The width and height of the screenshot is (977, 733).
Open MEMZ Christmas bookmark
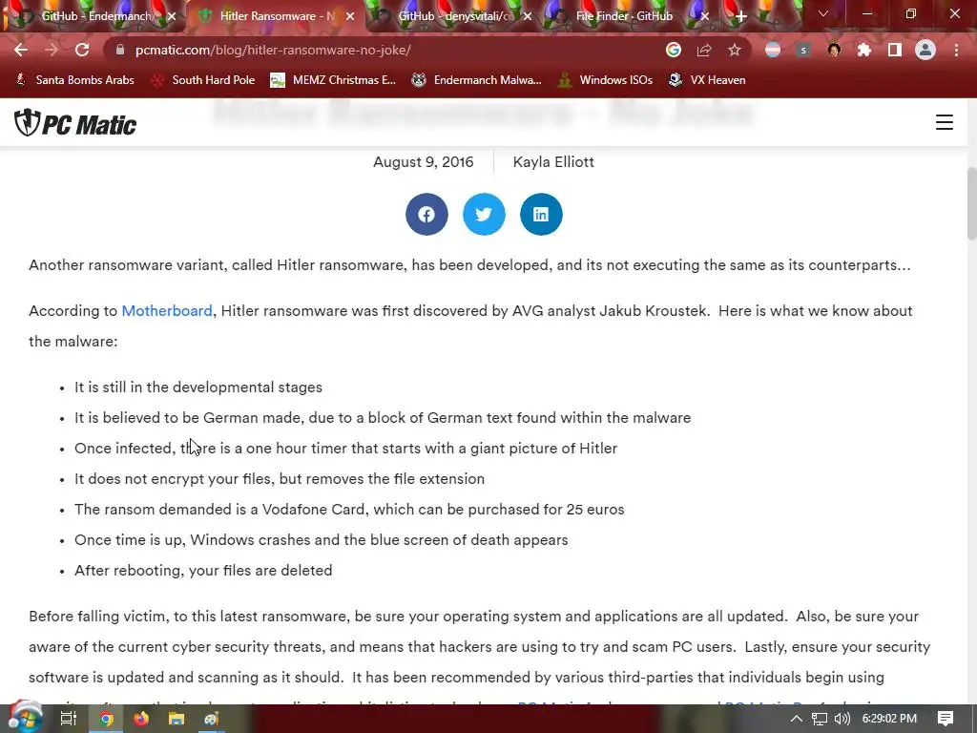333,80
